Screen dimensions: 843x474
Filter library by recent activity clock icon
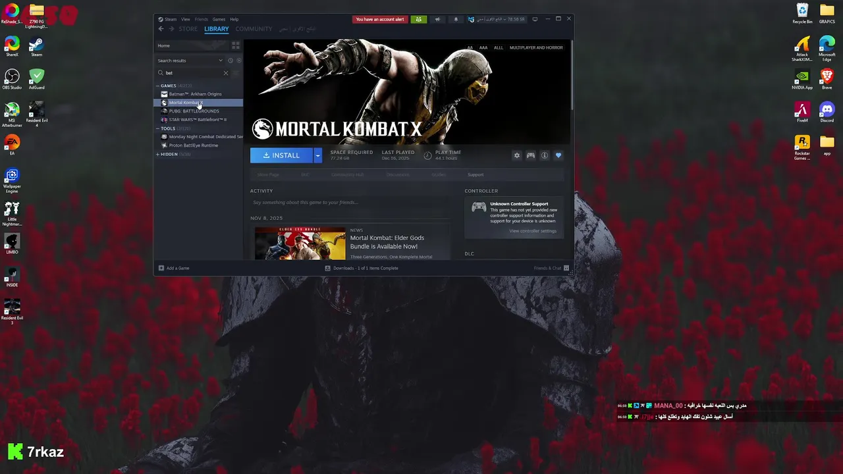pos(231,61)
